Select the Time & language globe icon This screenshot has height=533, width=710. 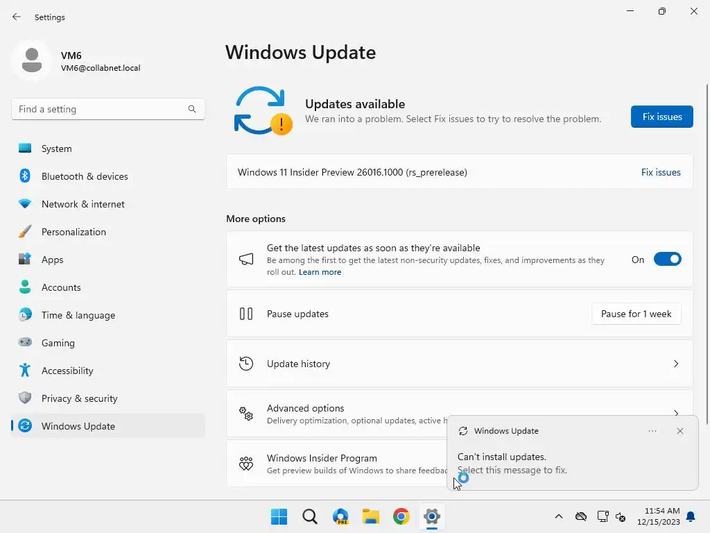pos(25,314)
